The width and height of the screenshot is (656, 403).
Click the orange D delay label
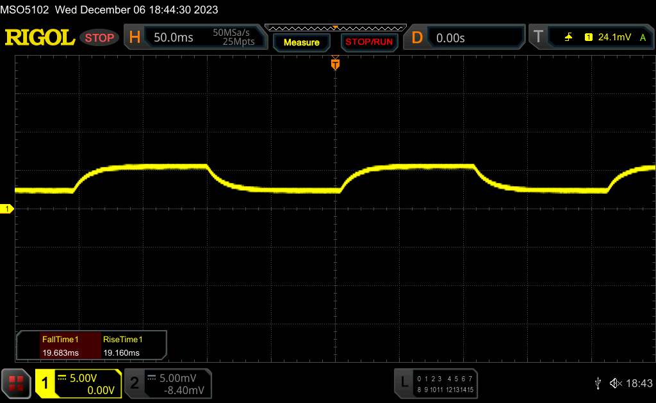416,38
